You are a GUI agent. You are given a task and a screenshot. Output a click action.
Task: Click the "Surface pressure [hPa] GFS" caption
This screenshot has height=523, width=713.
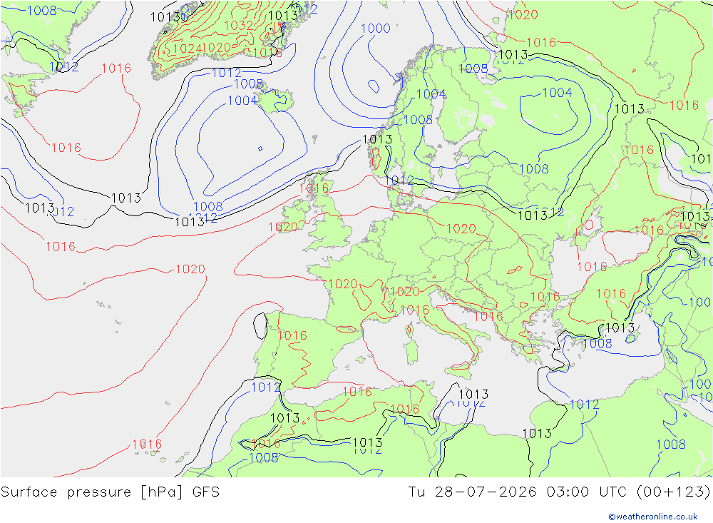[x=110, y=492]
